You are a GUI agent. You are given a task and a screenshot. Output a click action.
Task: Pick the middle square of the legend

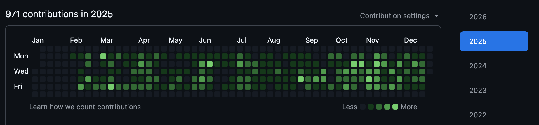[379, 107]
